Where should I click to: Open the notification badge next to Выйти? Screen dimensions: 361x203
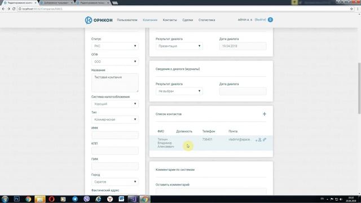[x=270, y=20]
